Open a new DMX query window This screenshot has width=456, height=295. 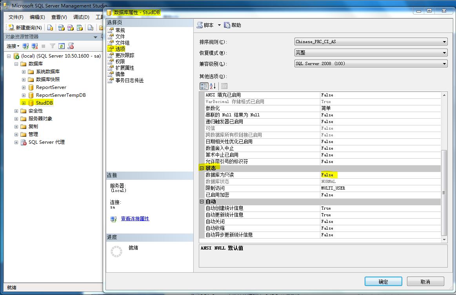(71, 28)
